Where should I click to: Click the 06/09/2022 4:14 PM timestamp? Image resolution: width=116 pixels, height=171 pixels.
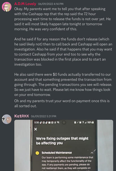(x=51, y=4)
